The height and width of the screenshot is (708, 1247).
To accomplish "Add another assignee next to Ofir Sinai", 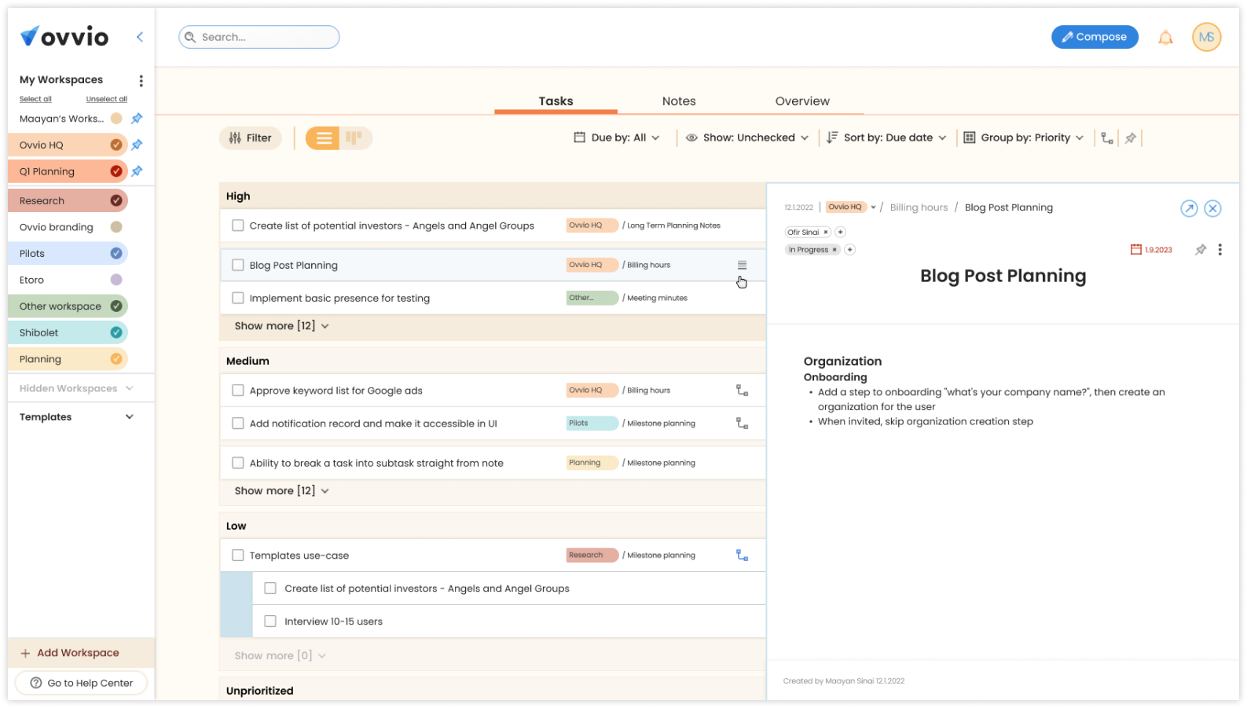I will pyautogui.click(x=840, y=233).
